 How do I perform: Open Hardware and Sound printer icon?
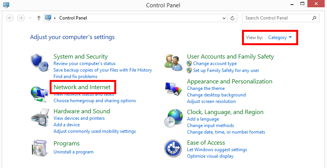[40, 117]
